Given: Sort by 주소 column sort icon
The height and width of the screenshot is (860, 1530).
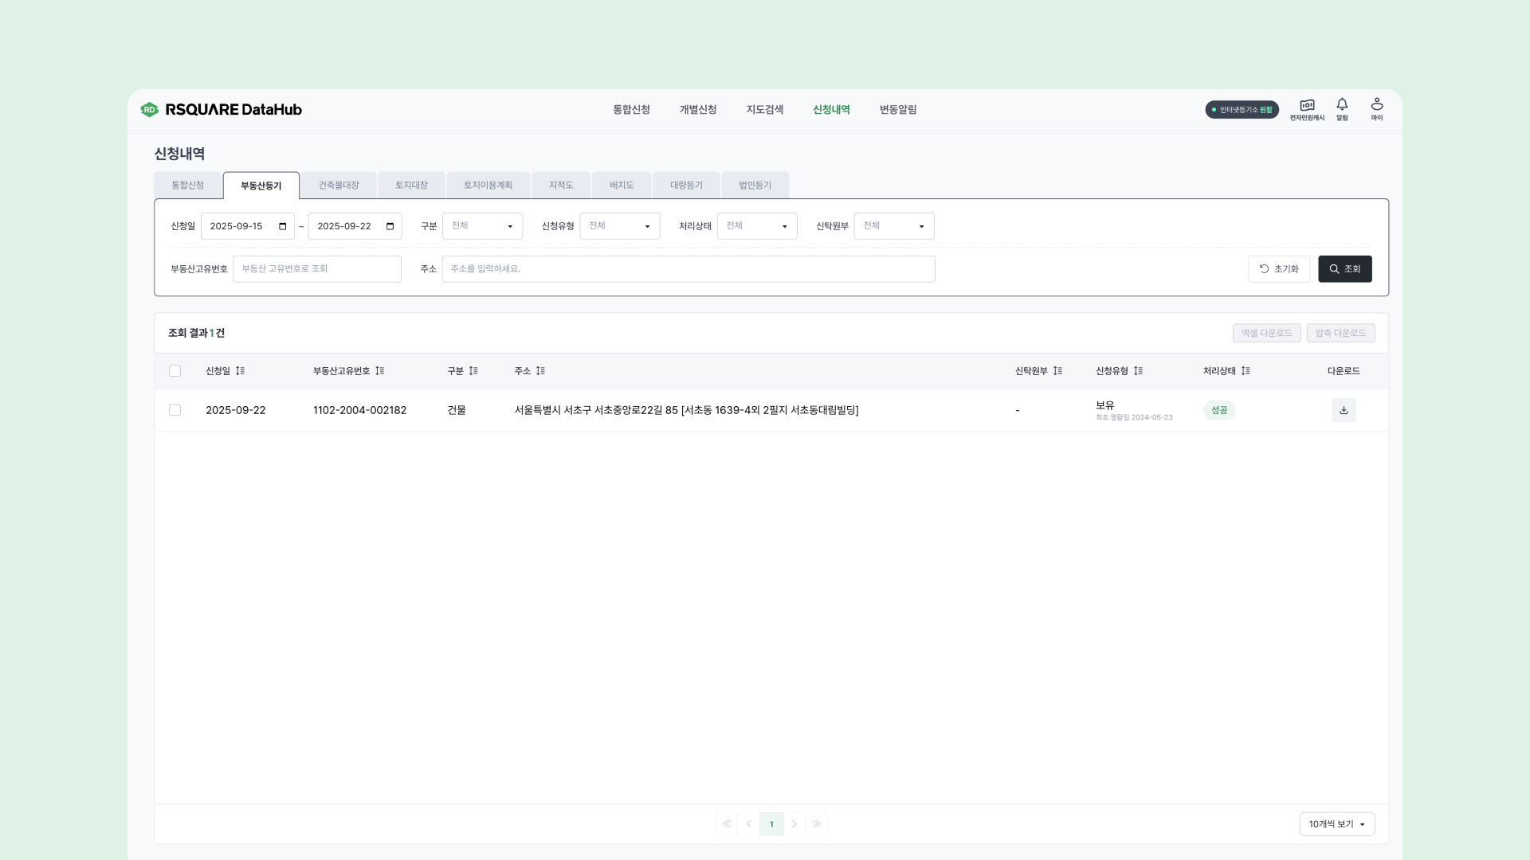Looking at the screenshot, I should click(x=540, y=371).
